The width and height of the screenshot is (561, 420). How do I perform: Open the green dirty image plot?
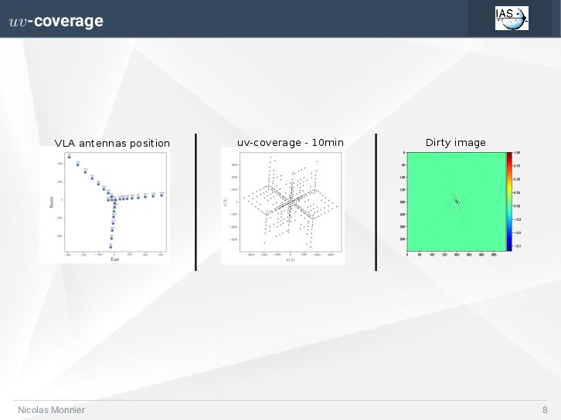(x=456, y=202)
